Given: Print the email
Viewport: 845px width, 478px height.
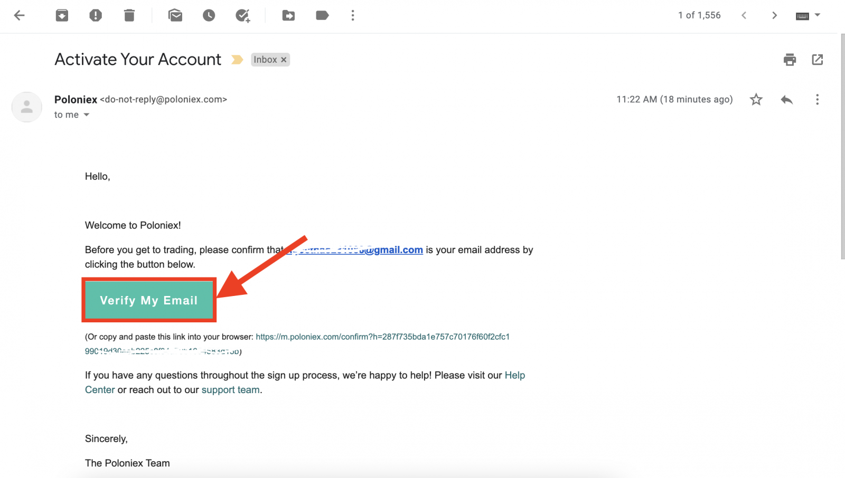Looking at the screenshot, I should coord(789,60).
